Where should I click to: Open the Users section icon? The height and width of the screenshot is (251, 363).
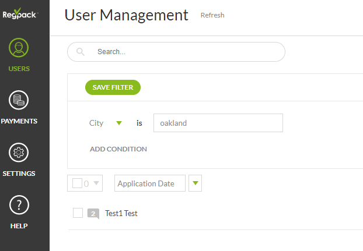19,49
